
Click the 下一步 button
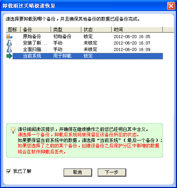coord(112,172)
